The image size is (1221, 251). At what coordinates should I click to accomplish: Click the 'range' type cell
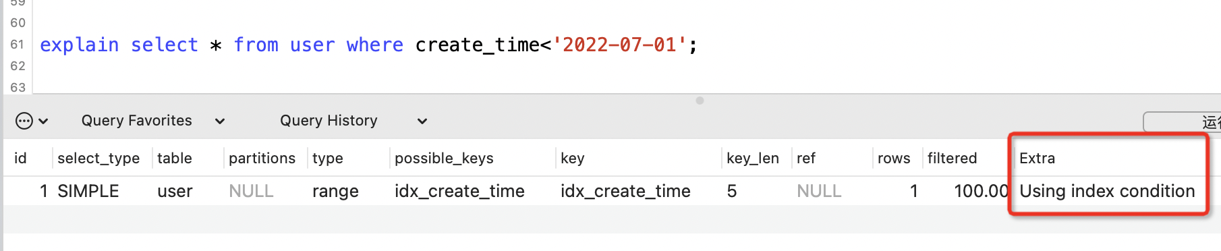[x=335, y=191]
